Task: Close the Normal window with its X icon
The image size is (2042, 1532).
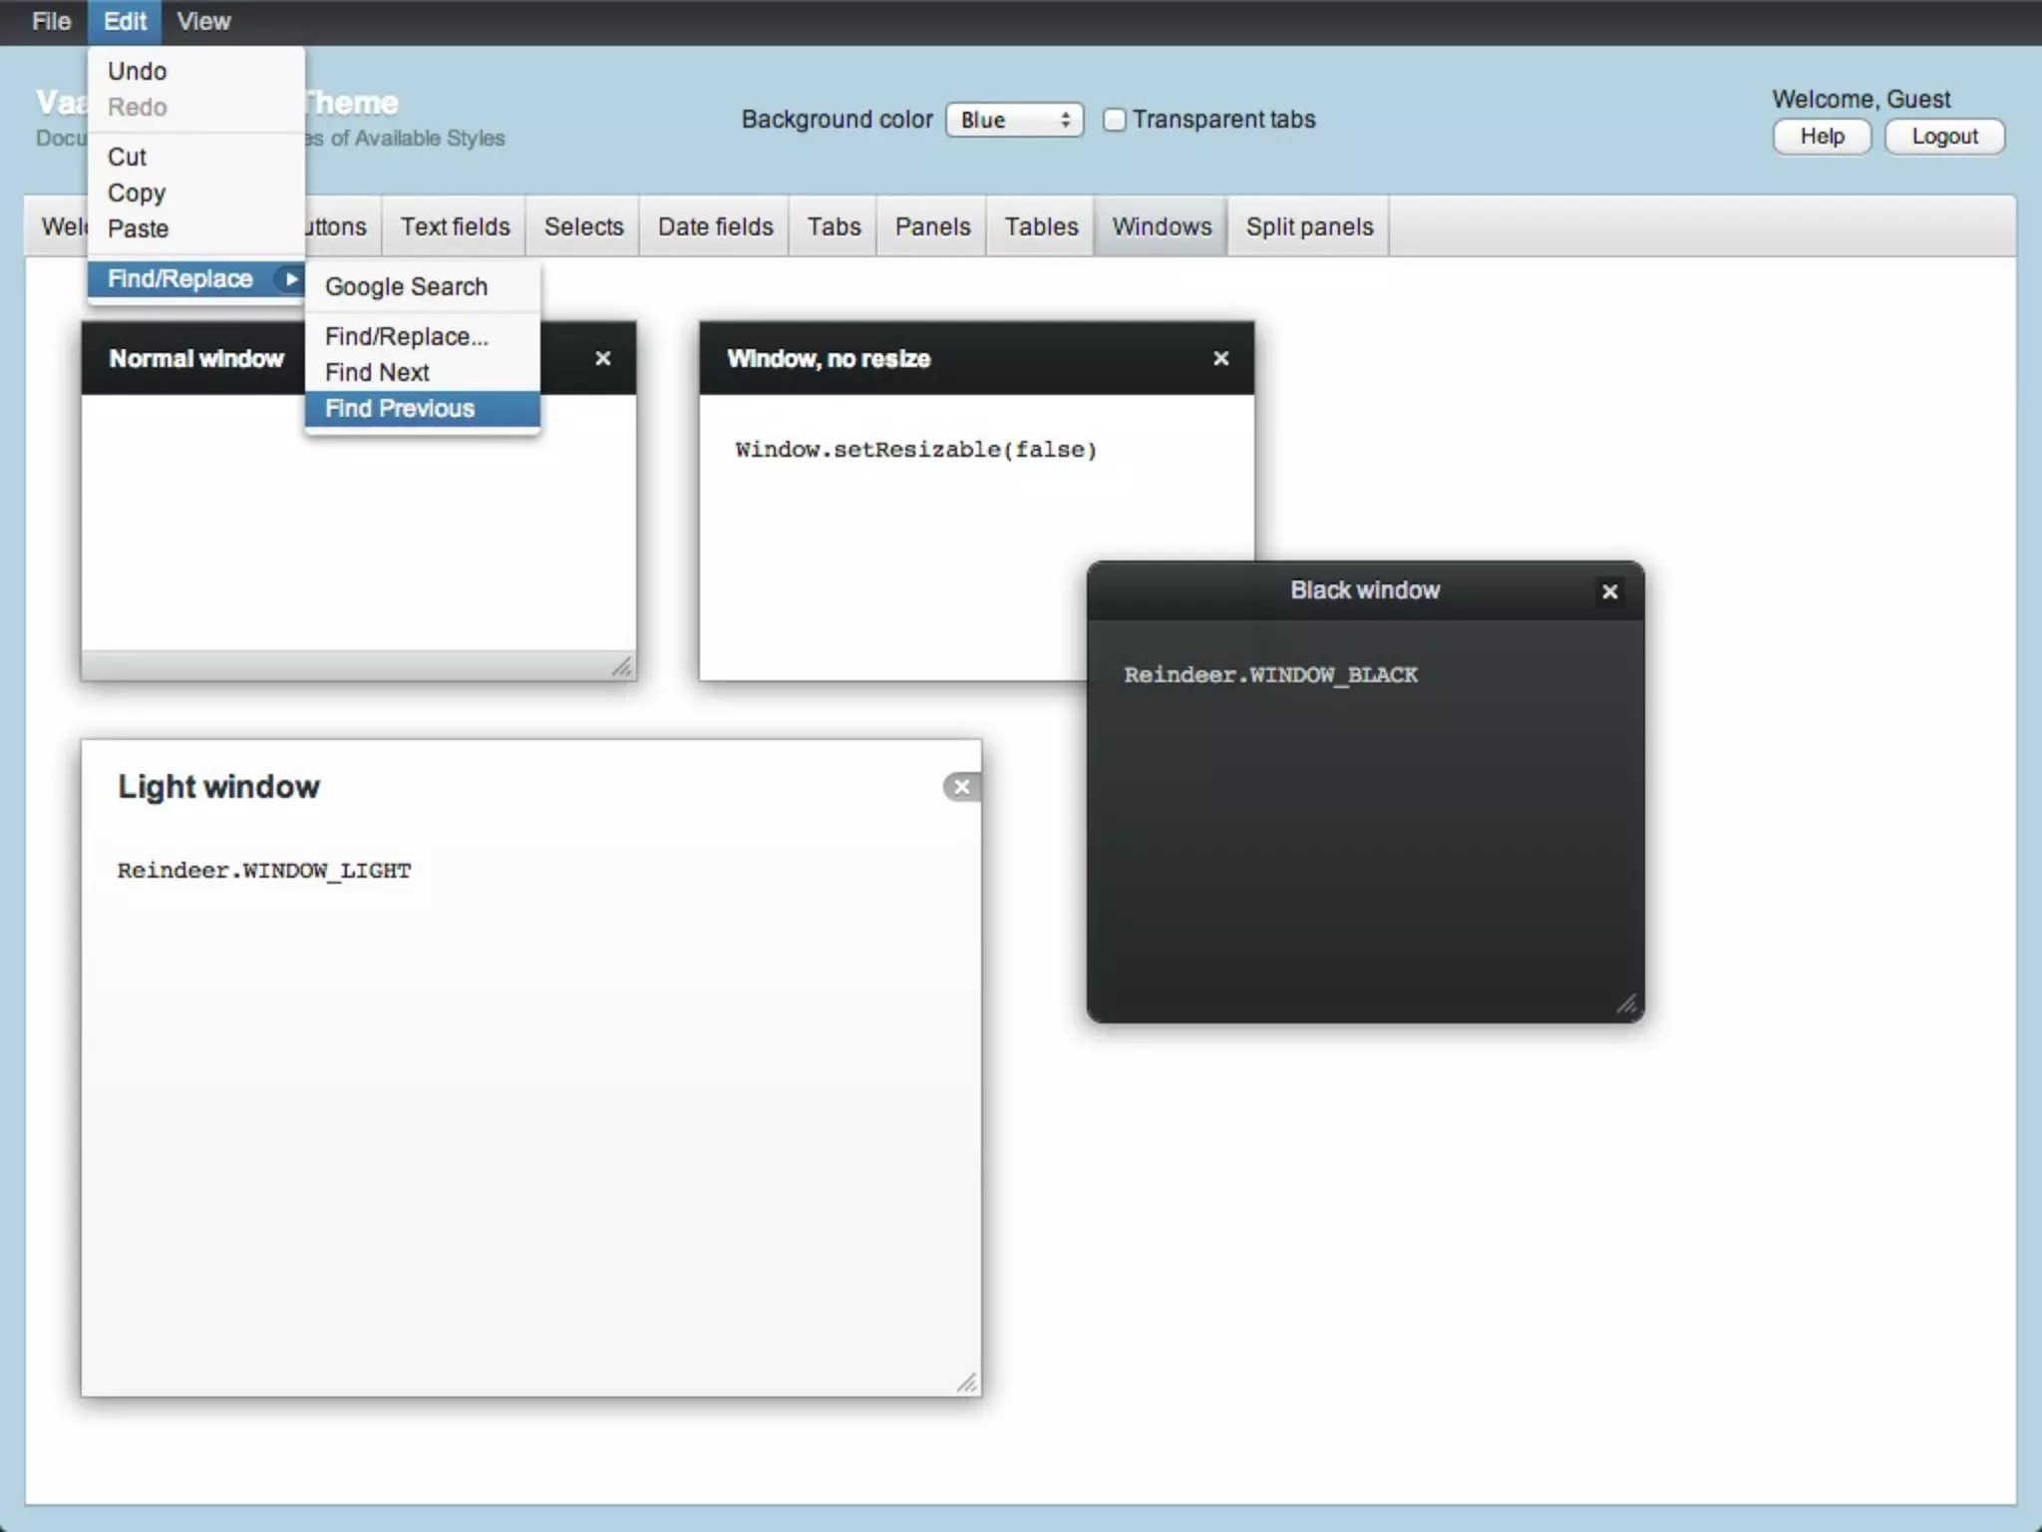Action: coord(602,358)
